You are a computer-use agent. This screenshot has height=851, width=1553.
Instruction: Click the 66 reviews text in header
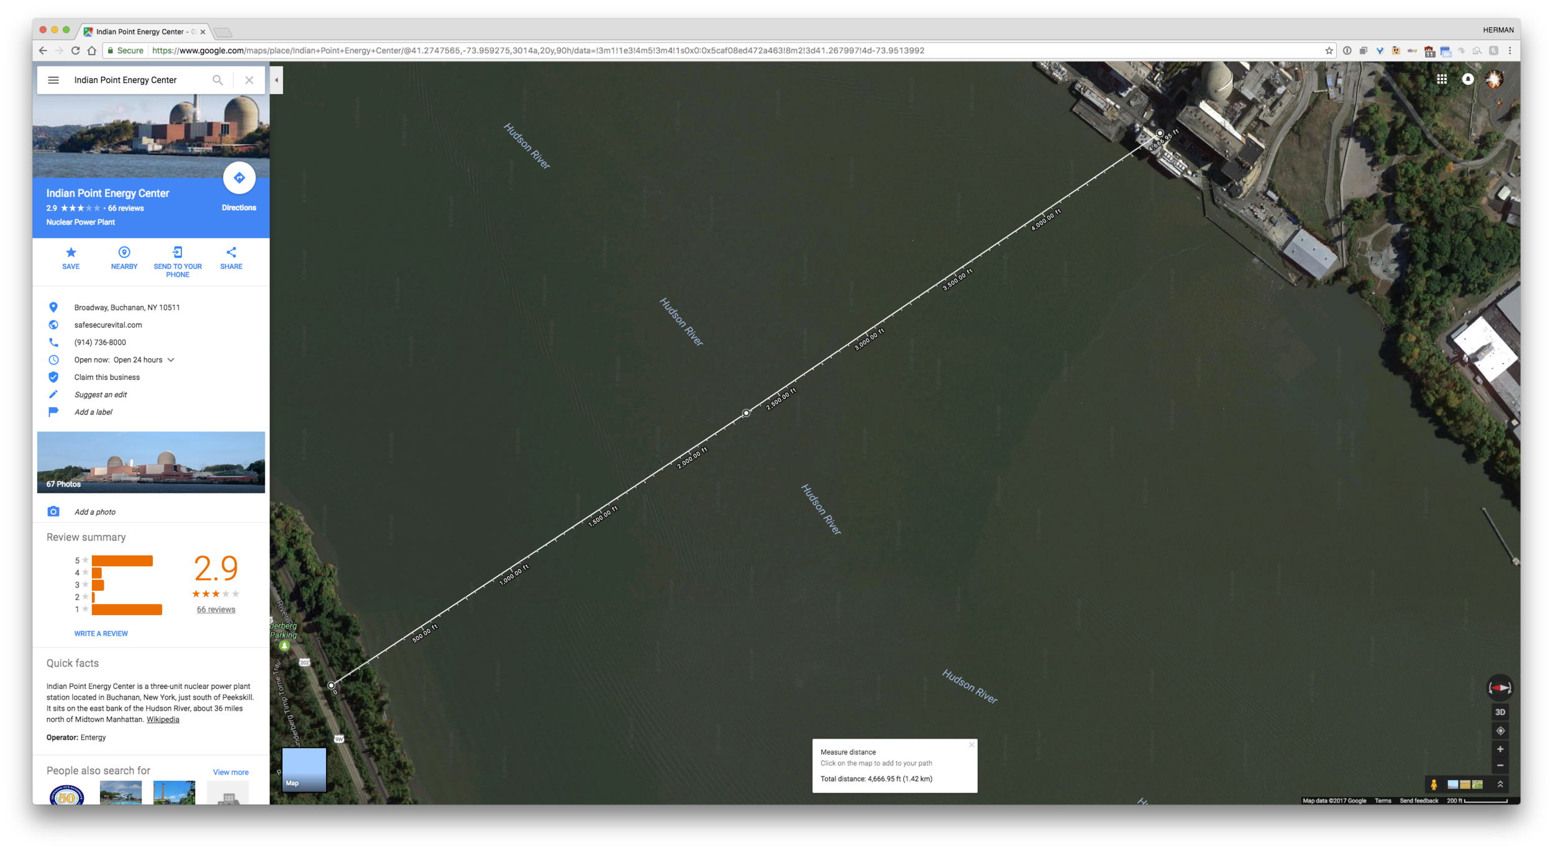point(126,209)
